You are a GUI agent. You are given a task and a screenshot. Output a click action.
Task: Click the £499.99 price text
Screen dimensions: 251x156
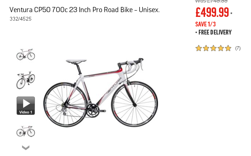(x=212, y=12)
